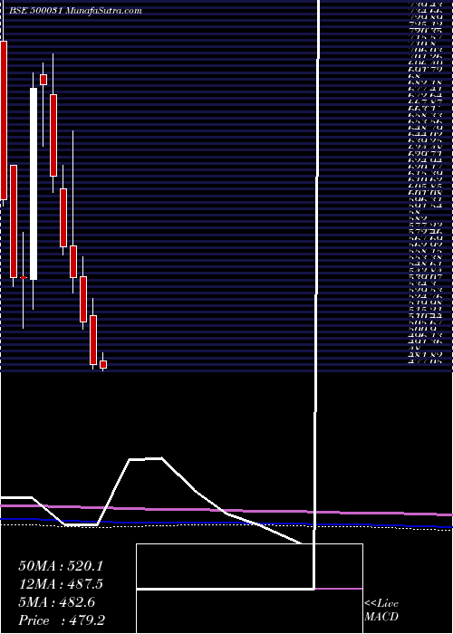Screen dimensions: 453x634
Task: Select the 50MA : 520.1 readout
Action: 61,566
